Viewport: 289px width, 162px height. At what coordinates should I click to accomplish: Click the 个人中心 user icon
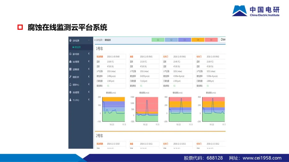(70, 100)
